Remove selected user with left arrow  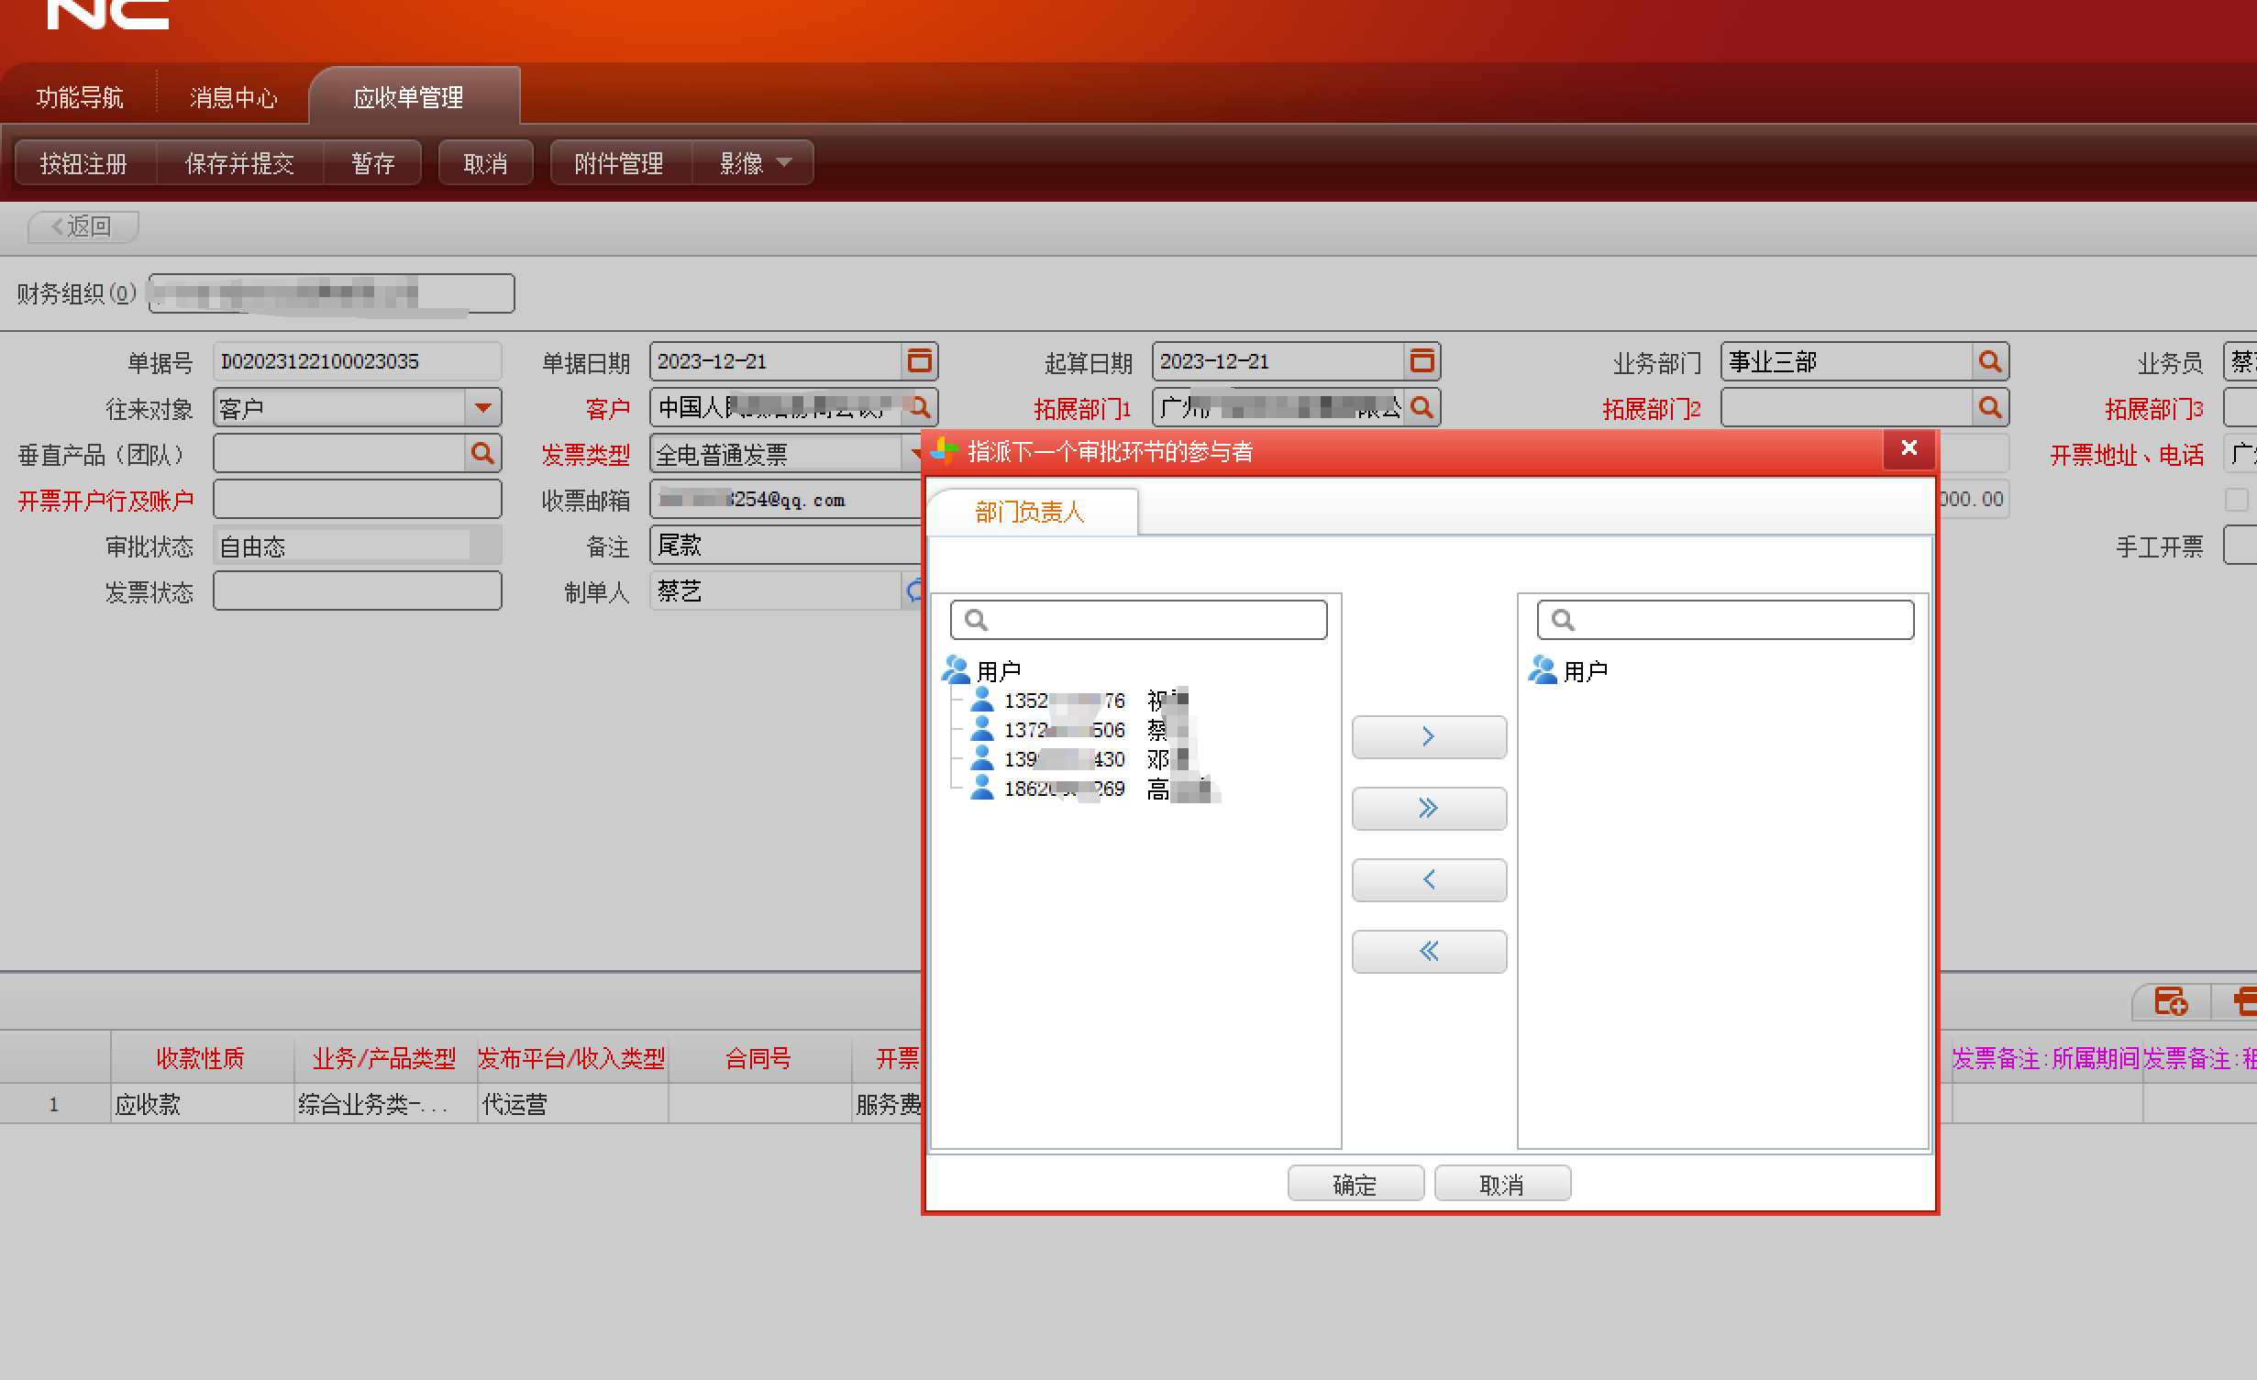tap(1429, 879)
